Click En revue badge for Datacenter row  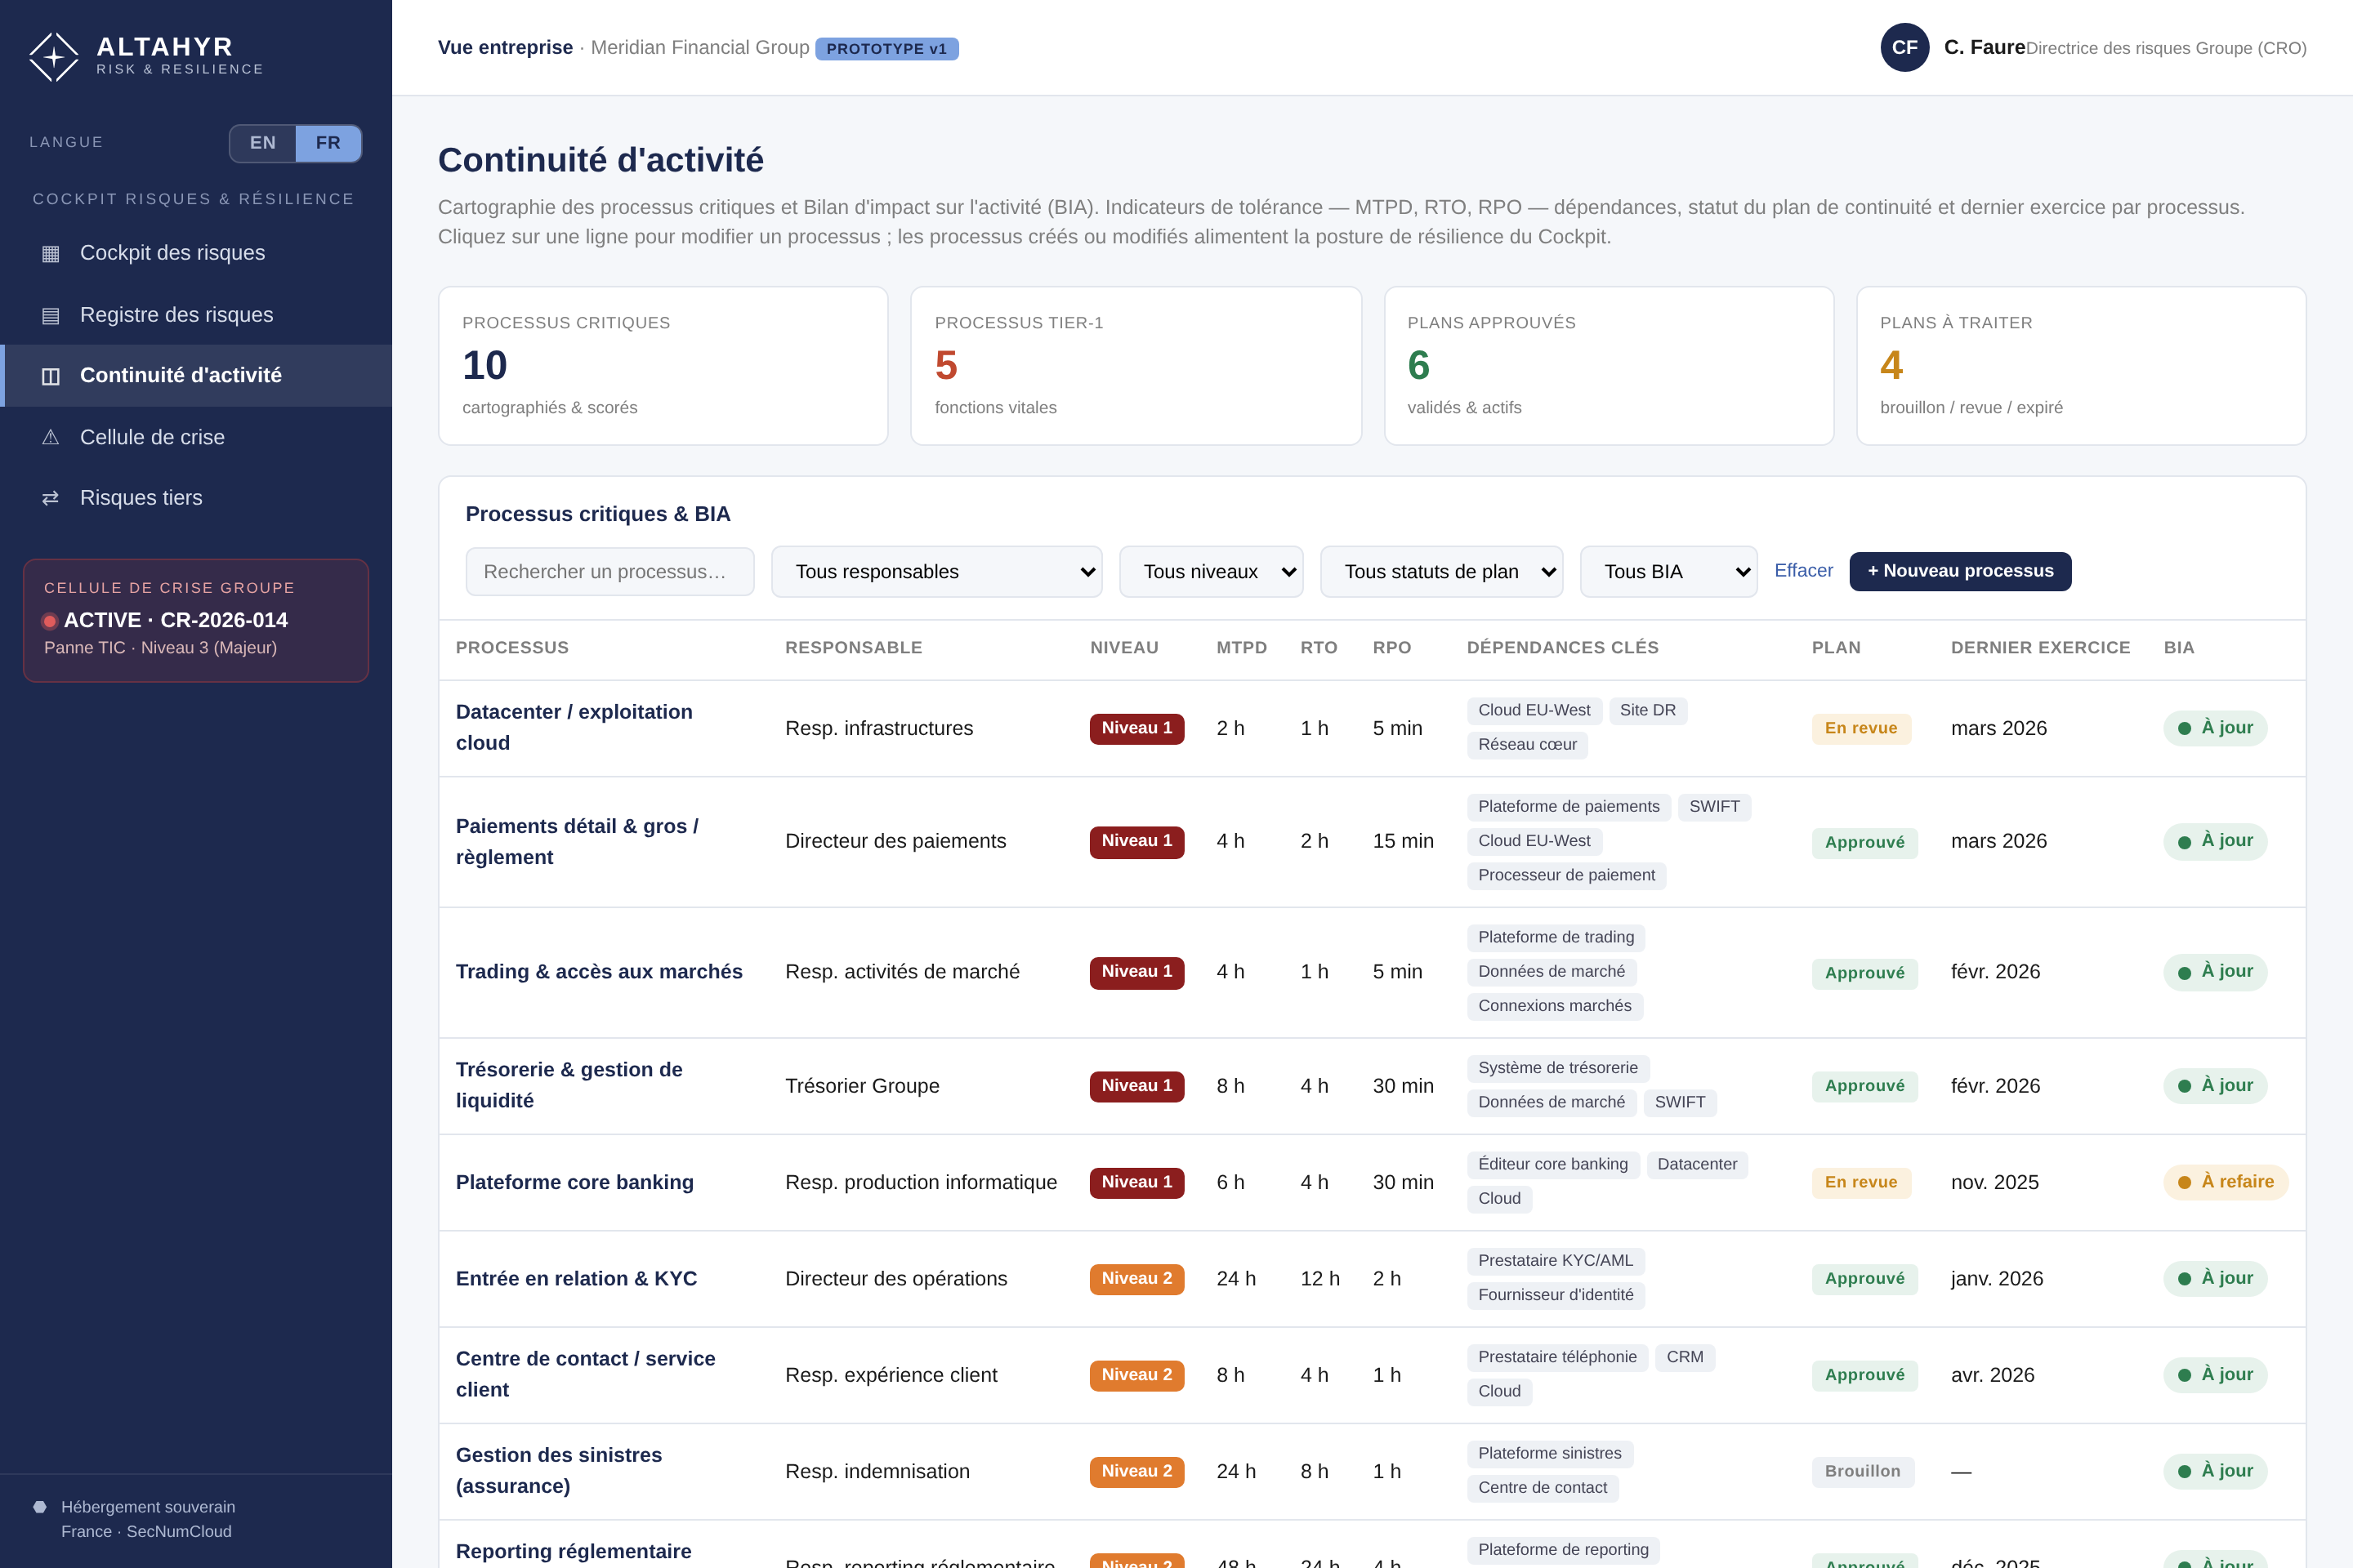click(1861, 728)
